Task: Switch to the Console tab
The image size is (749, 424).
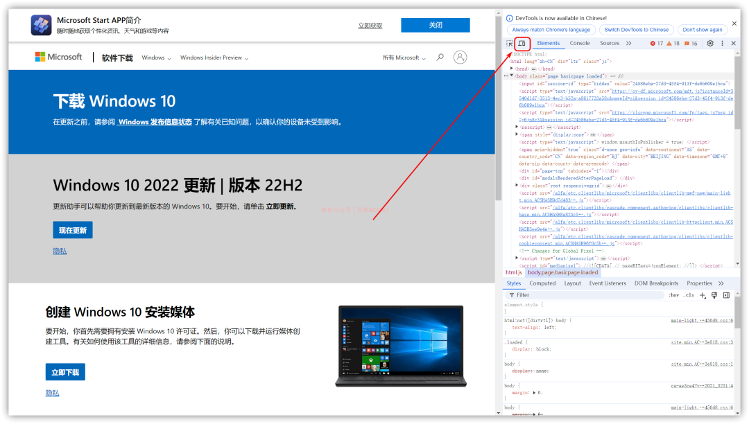Action: 579,44
